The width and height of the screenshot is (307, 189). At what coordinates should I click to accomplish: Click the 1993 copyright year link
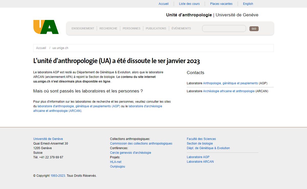pos(54,176)
